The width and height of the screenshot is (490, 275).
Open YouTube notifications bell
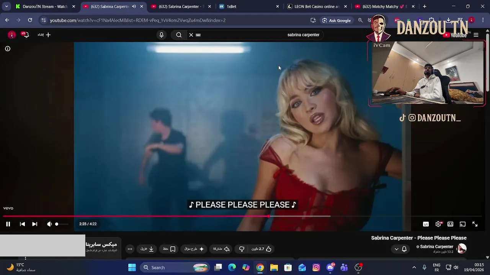coord(25,35)
